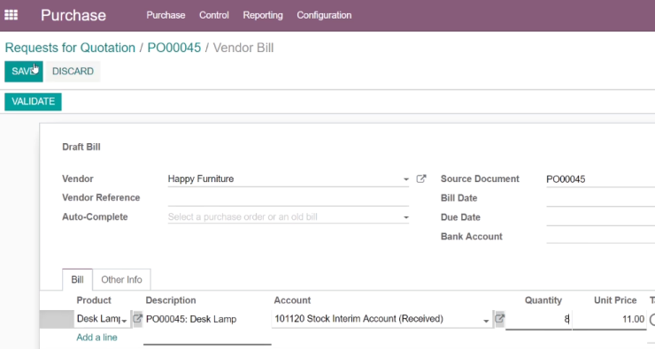Viewport: 655px width, 349px height.
Task: Open the apps grid menu icon
Action: [x=11, y=15]
